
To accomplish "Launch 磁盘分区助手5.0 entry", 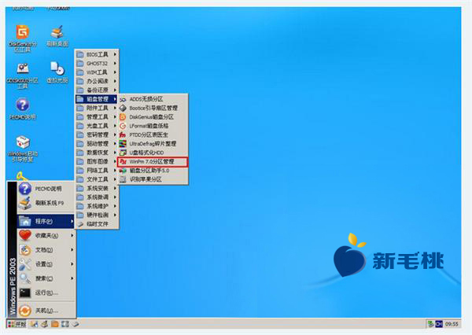I will coord(153,171).
